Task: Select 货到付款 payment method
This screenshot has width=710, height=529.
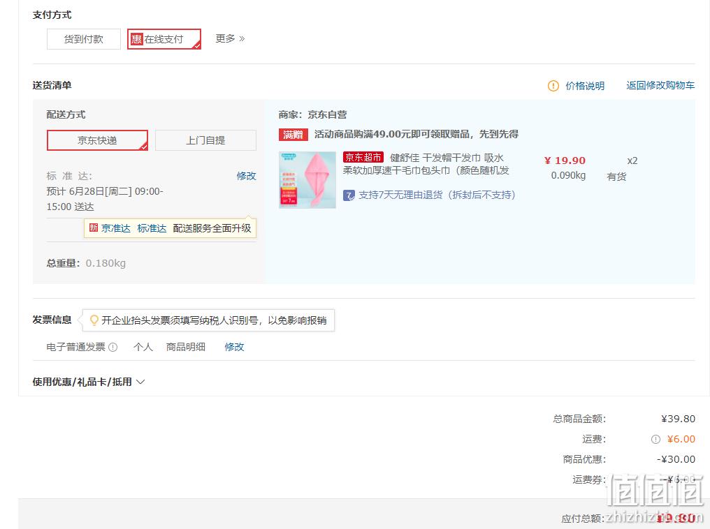Action: click(84, 39)
